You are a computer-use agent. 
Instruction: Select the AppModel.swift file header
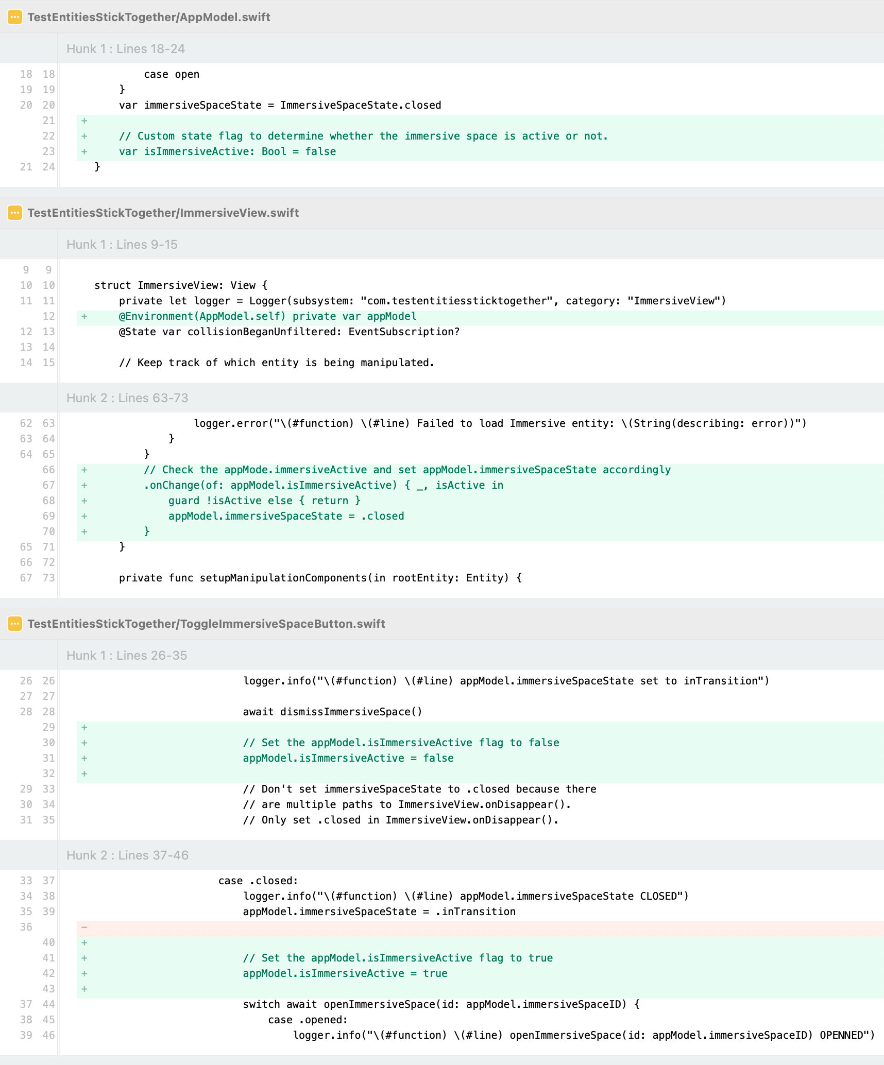pyautogui.click(x=149, y=17)
